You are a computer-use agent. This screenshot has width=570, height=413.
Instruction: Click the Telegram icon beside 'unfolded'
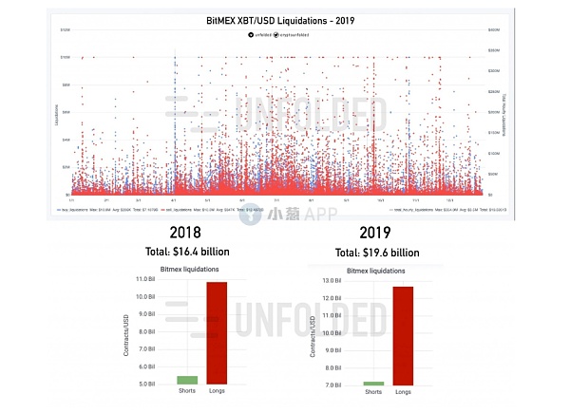[251, 35]
